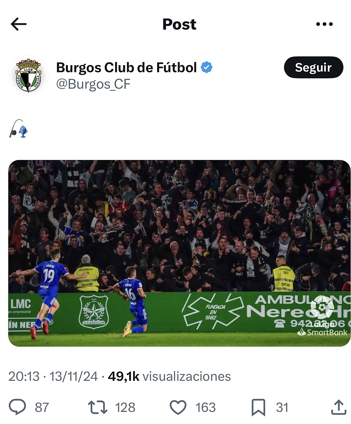The width and height of the screenshot is (351, 424).
Task: Click the @Burgos_CF handle
Action: 93,84
